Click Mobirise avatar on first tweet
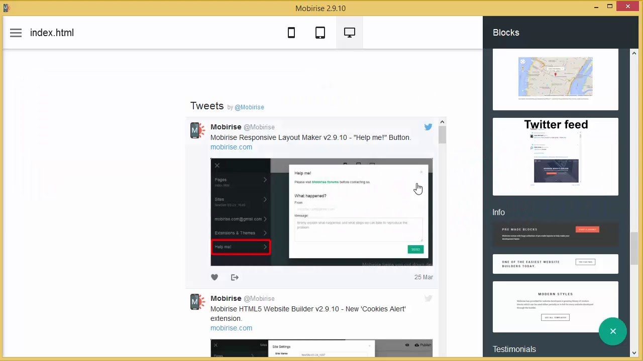643x361 pixels. (197, 130)
